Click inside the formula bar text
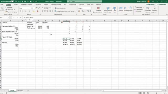168x94 pixels. [x=29, y=17]
